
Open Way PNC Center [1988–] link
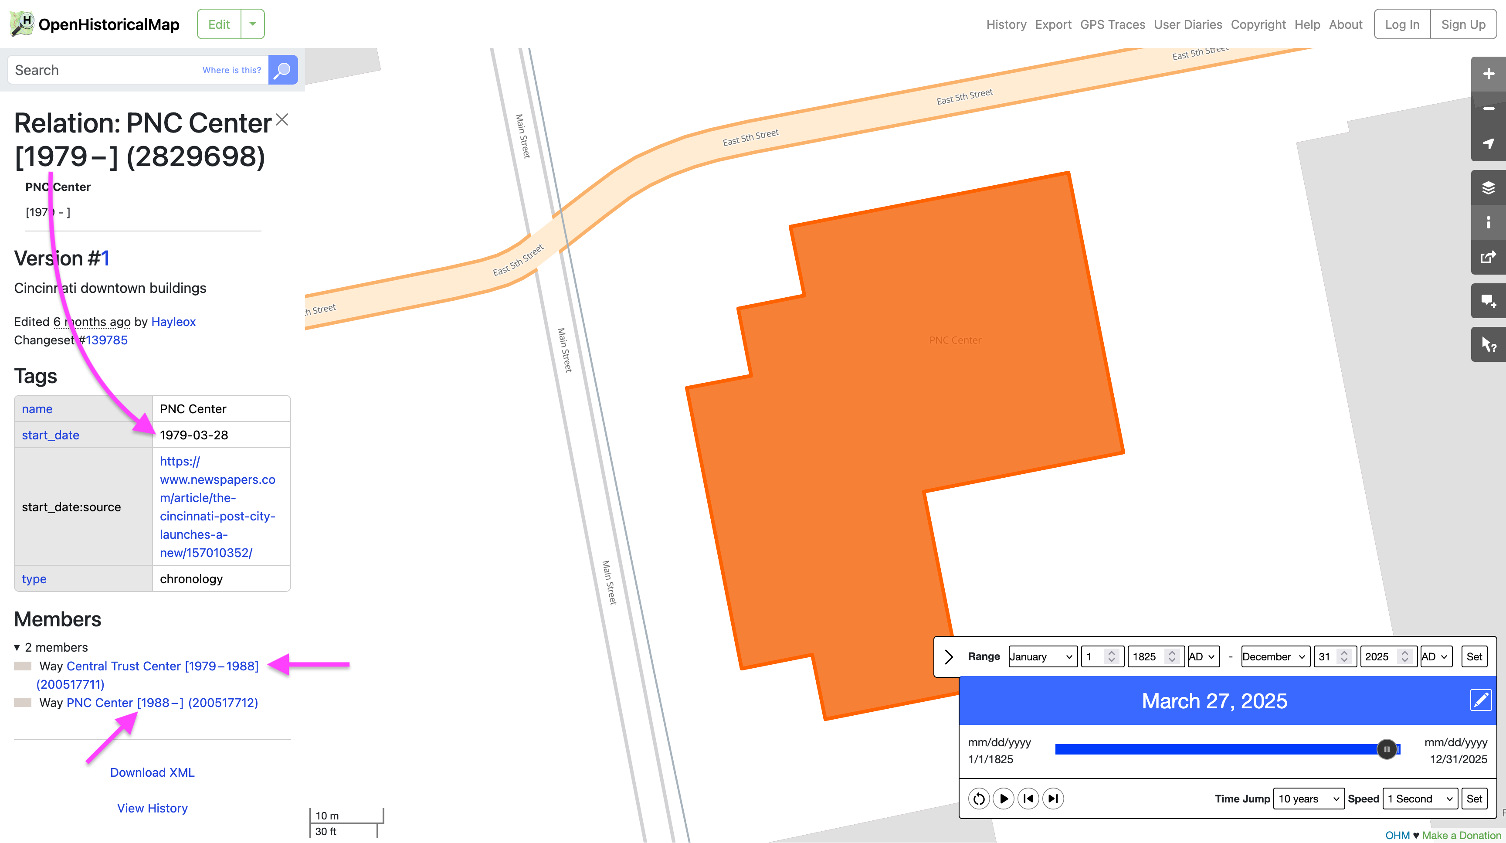point(162,702)
